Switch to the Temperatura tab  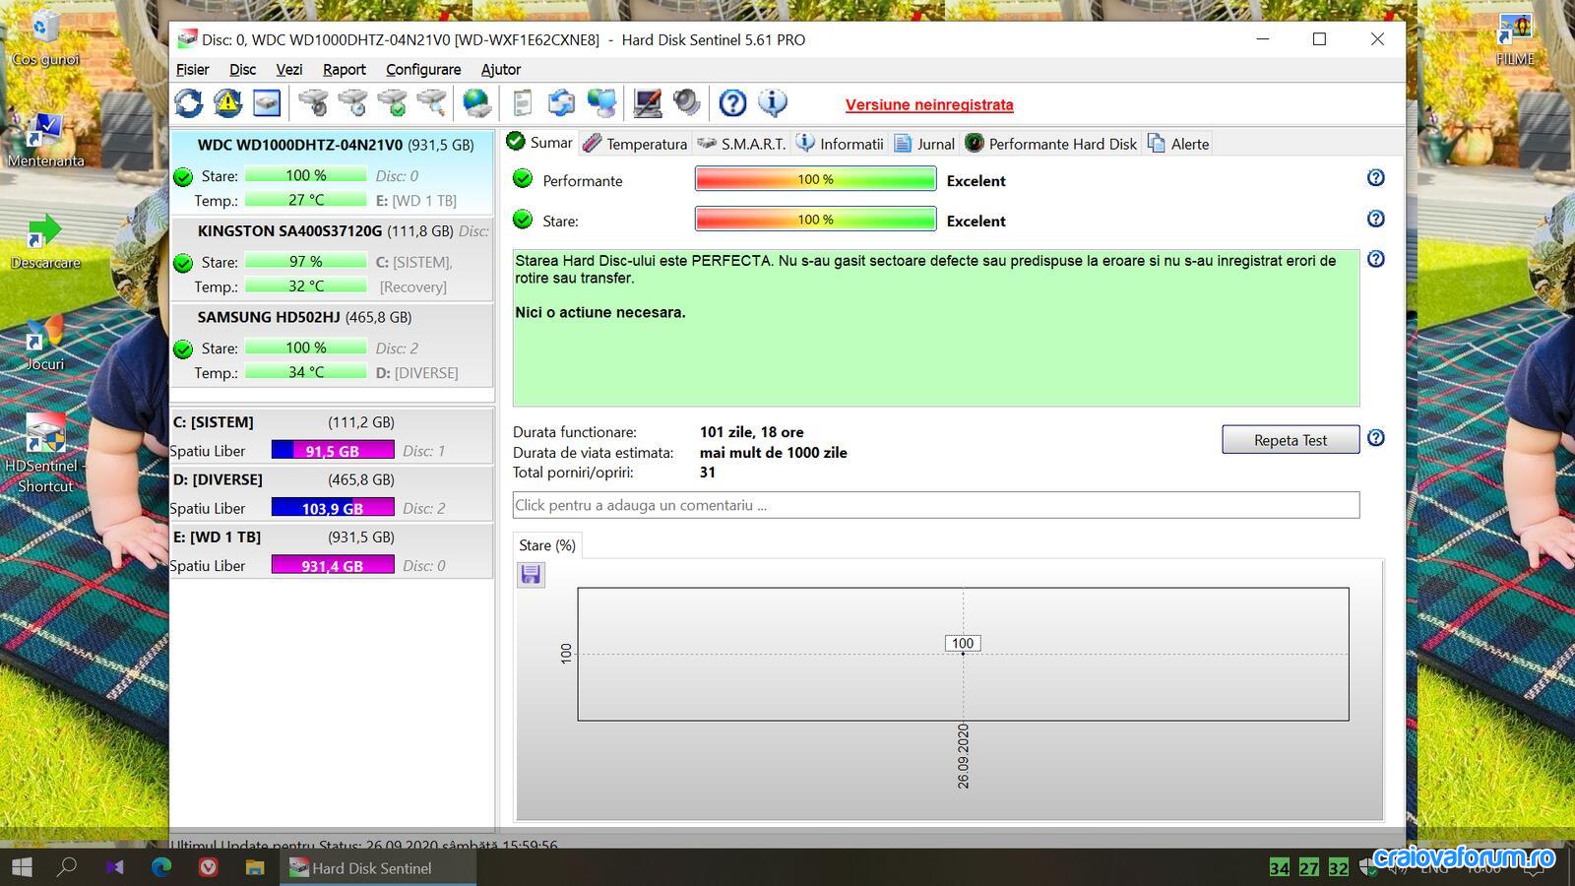click(x=635, y=144)
